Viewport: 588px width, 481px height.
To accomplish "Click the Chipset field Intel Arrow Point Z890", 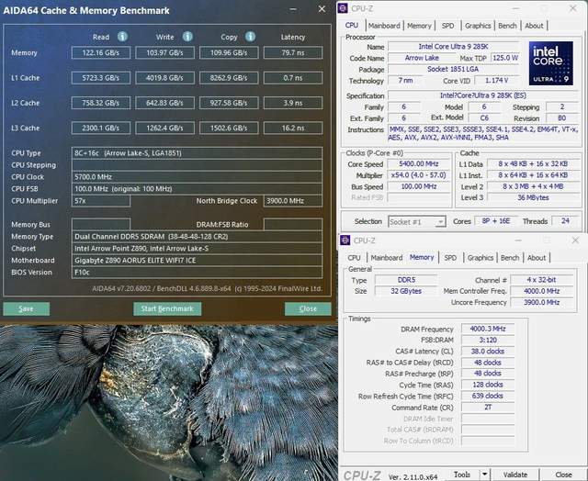I will coord(197,249).
